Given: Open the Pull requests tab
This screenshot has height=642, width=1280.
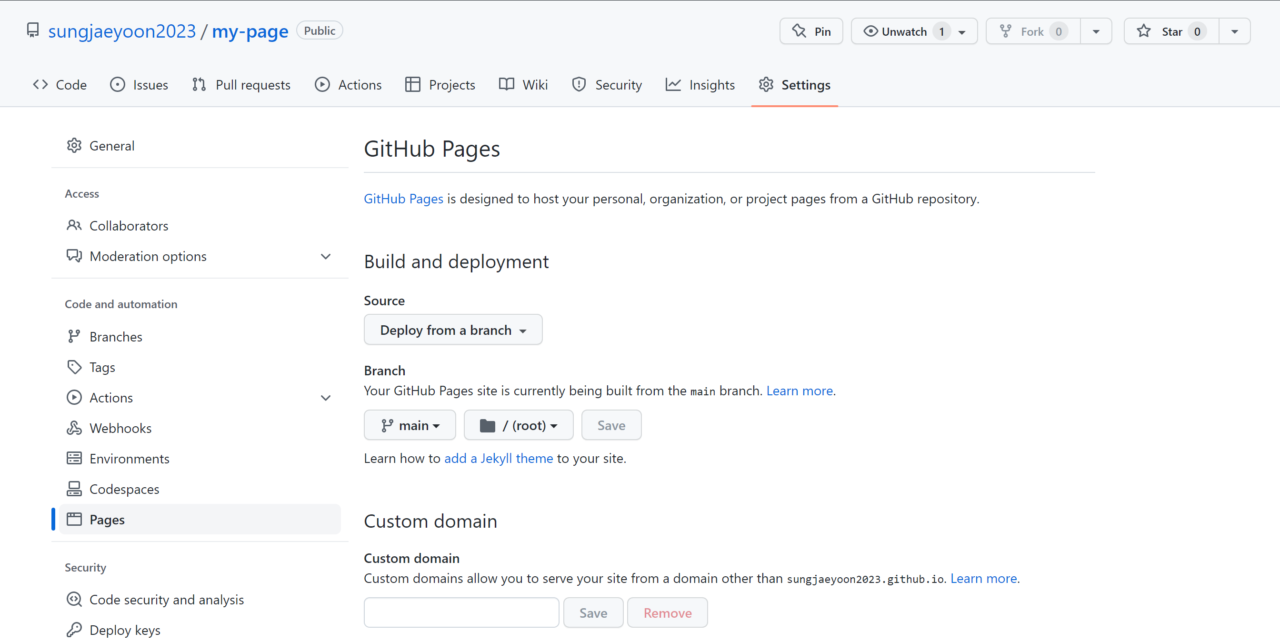Looking at the screenshot, I should pyautogui.click(x=241, y=84).
